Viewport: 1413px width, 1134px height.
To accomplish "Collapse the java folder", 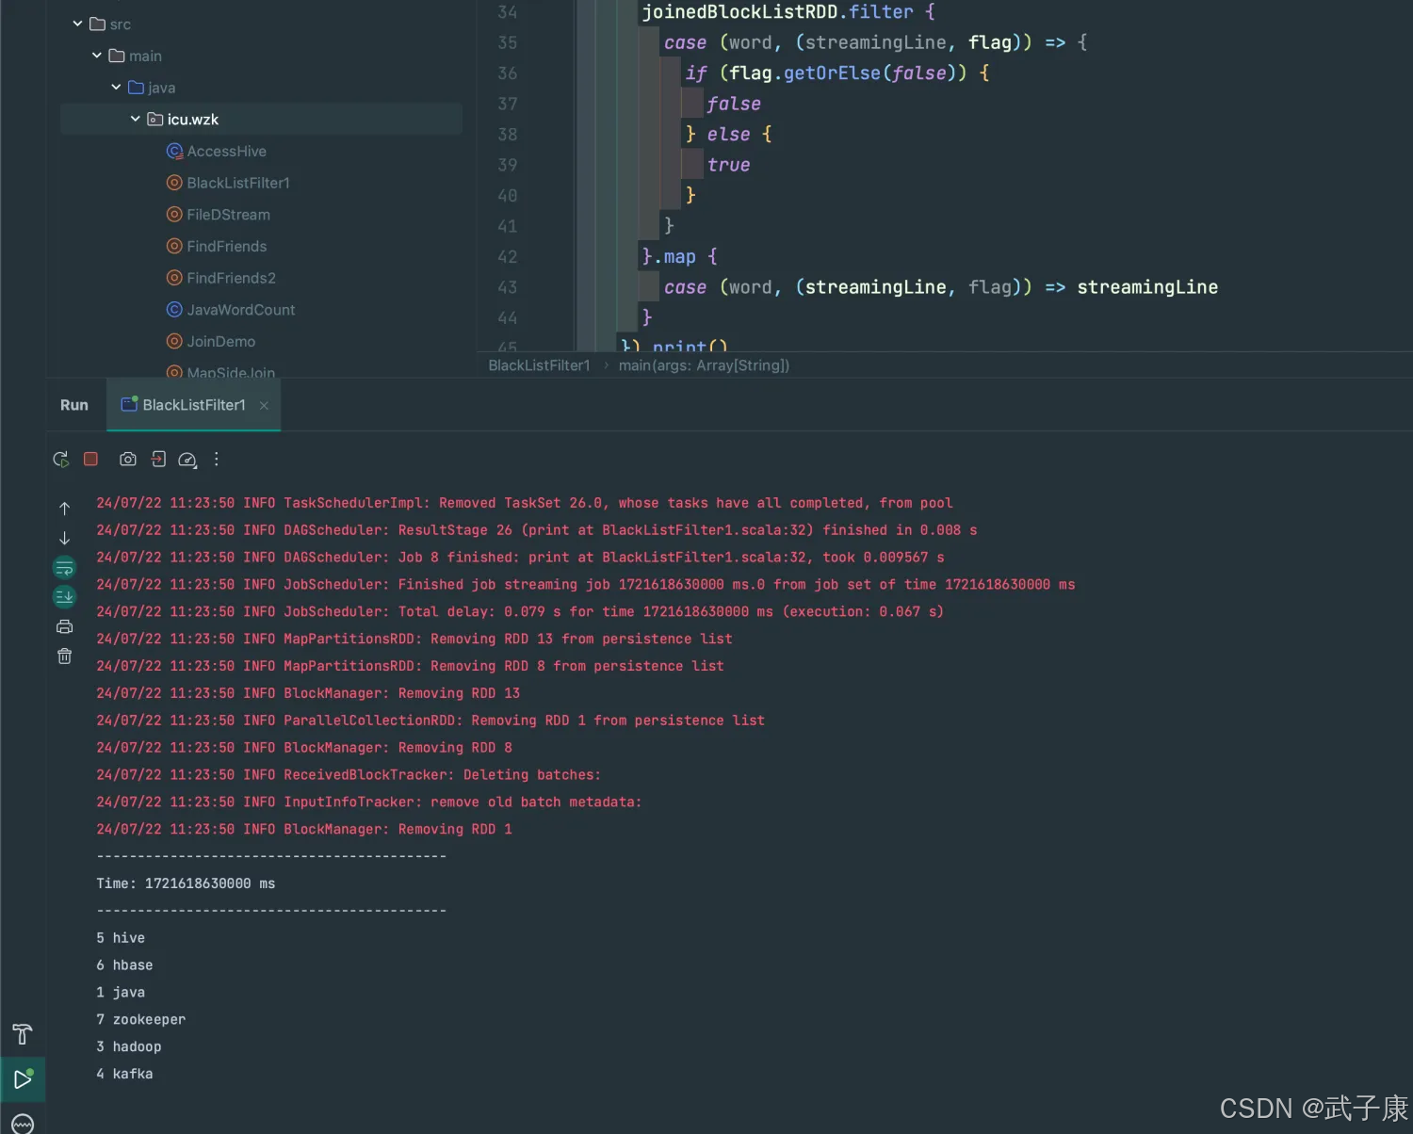I will coord(116,87).
